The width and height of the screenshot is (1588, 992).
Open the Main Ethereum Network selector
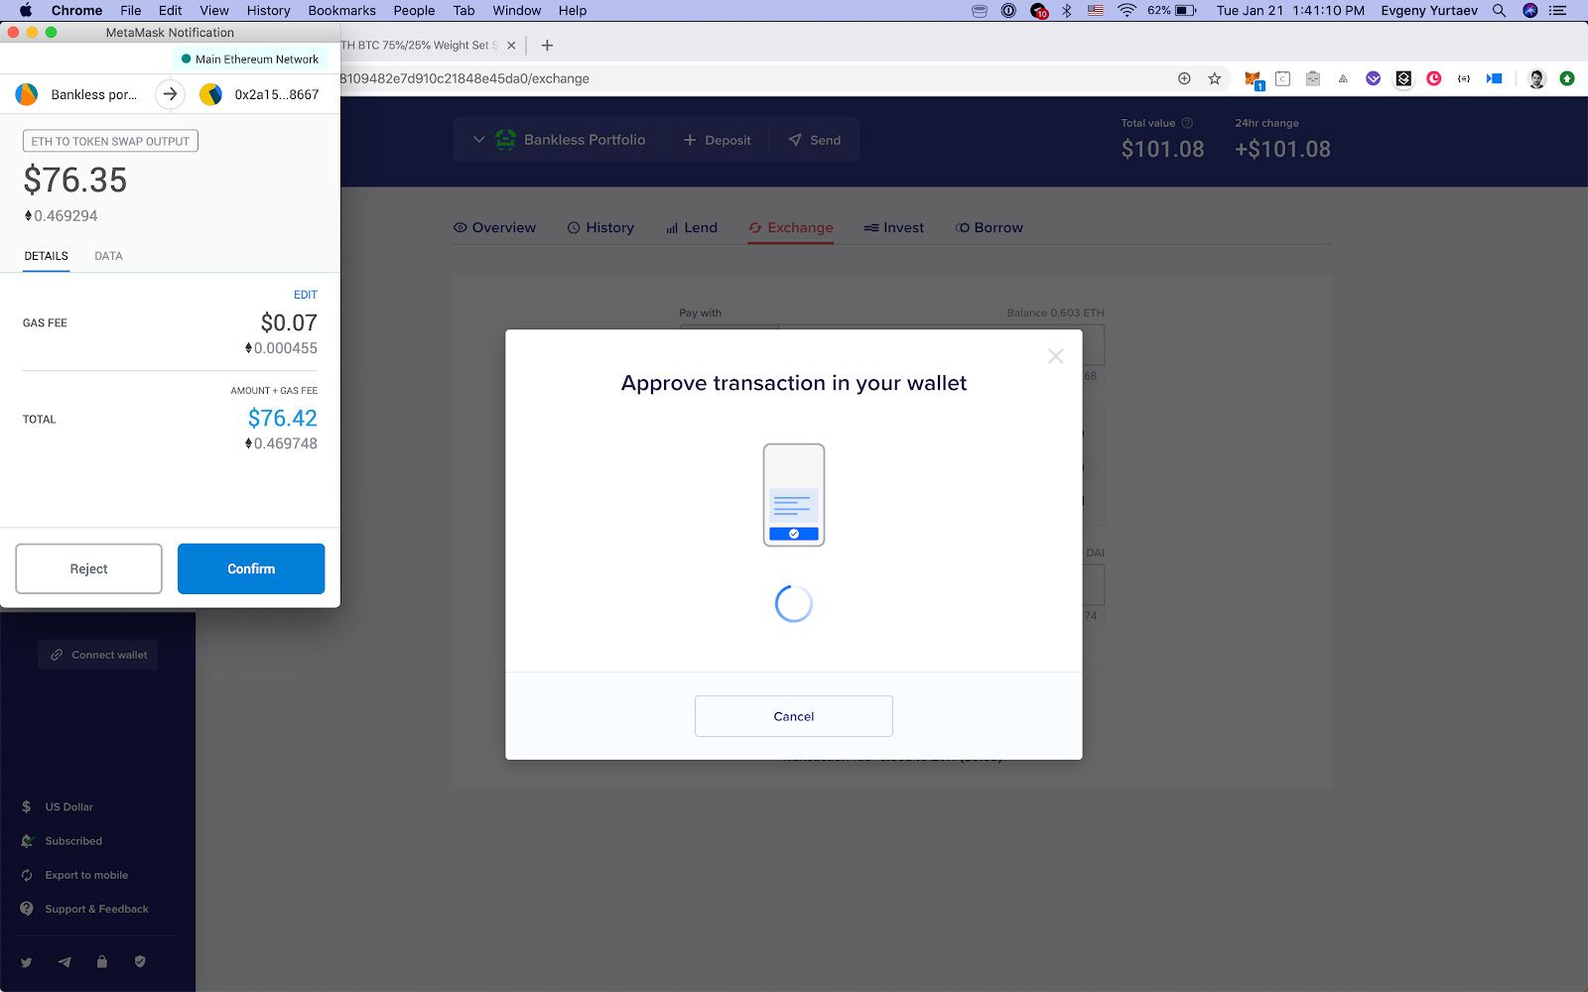pos(250,60)
